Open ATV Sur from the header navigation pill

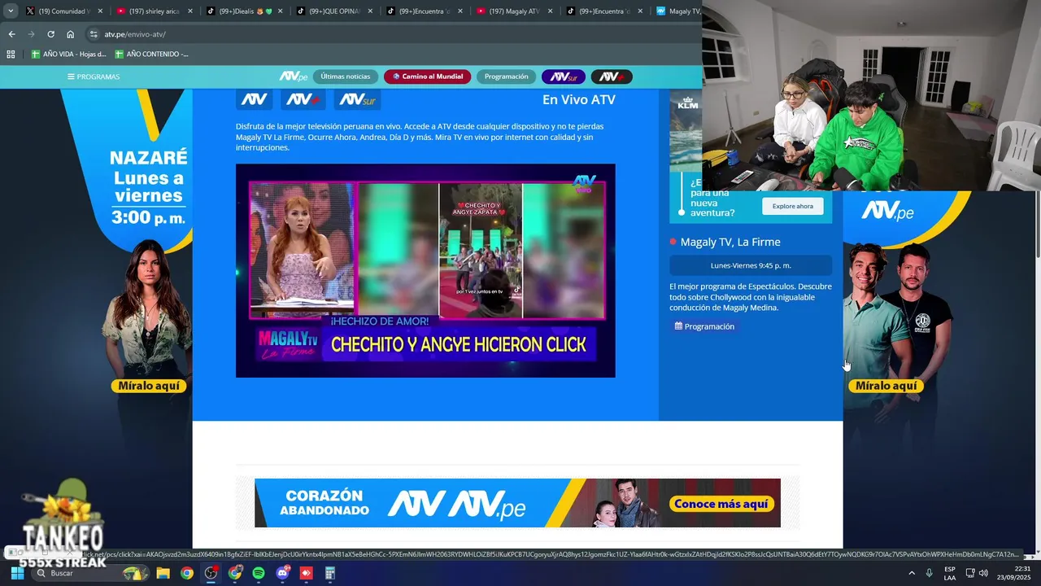point(563,77)
